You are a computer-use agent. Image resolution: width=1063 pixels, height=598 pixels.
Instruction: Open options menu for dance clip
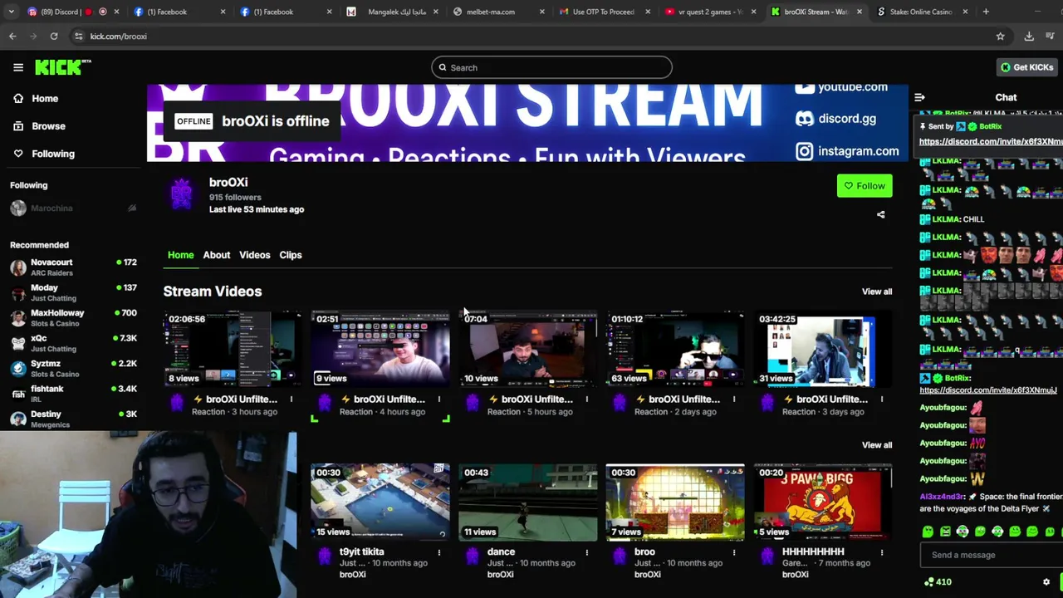pyautogui.click(x=587, y=552)
